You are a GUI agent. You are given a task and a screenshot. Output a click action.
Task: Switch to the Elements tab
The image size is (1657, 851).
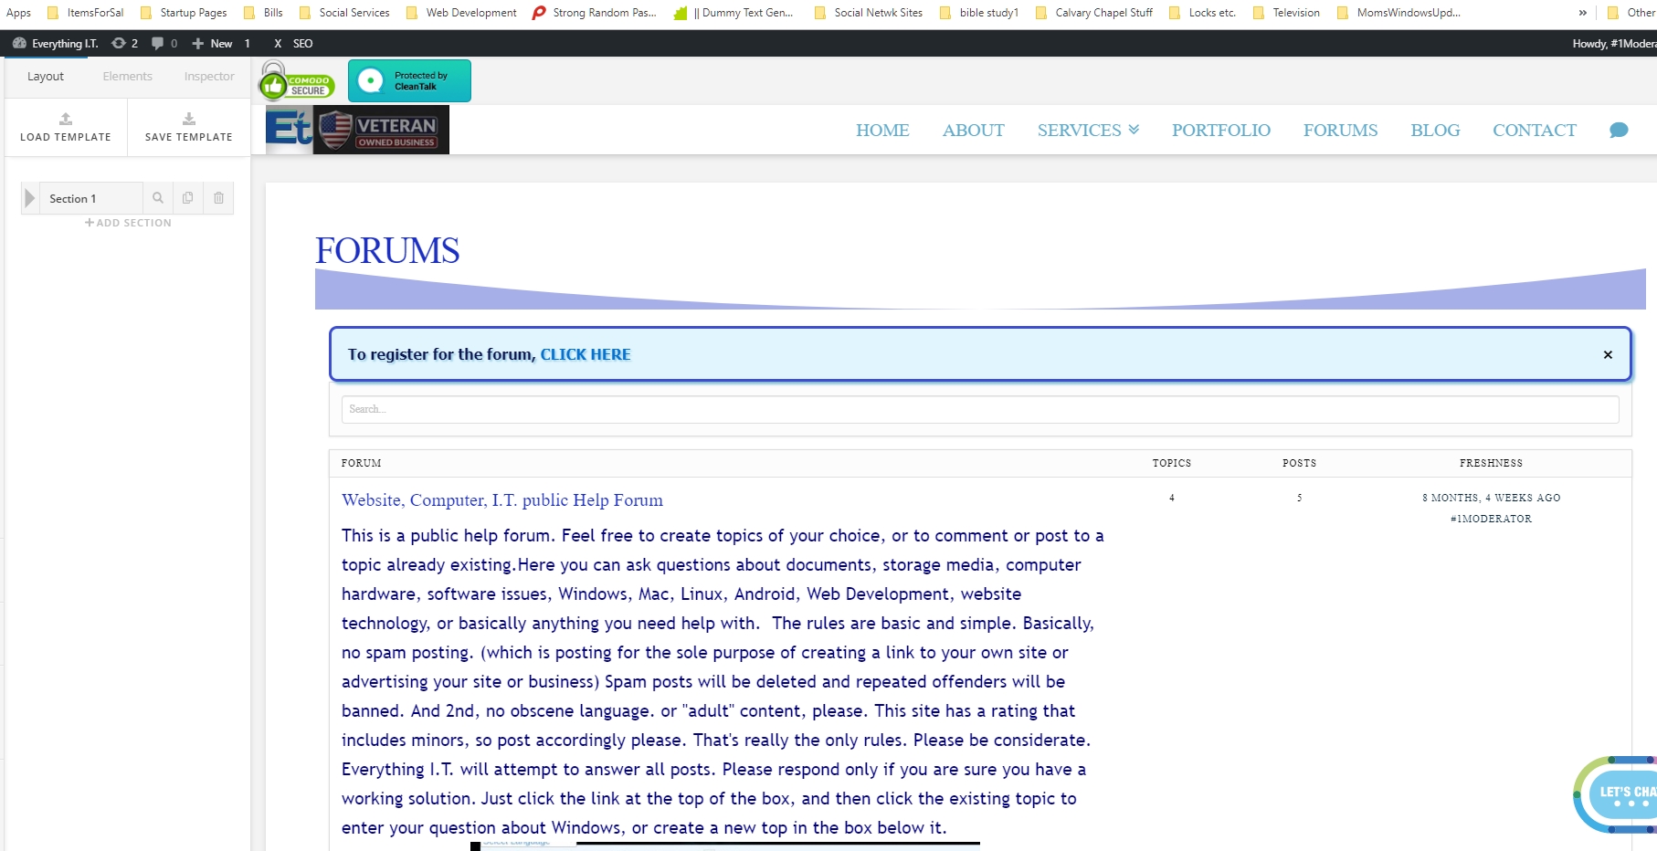[x=128, y=76]
